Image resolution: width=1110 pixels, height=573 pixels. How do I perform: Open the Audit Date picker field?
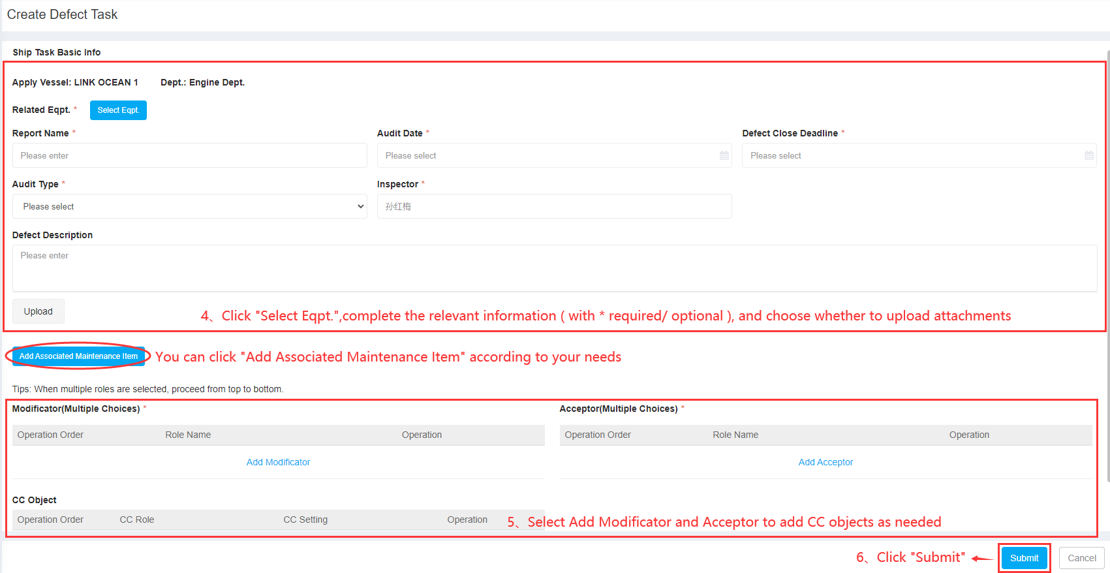(x=554, y=155)
